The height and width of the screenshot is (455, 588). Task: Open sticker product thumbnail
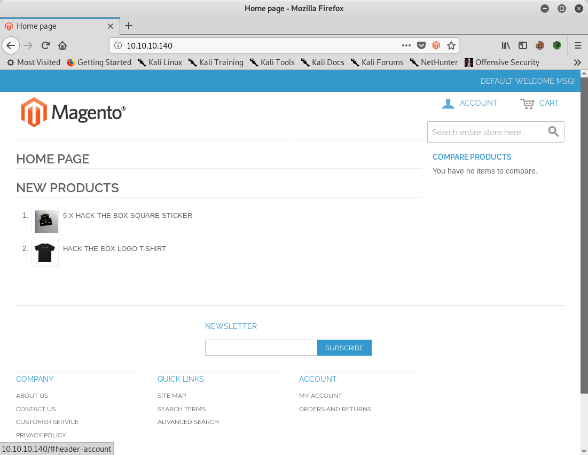(45, 219)
